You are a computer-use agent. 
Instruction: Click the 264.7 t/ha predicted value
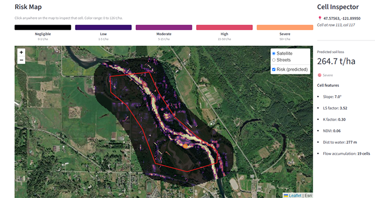336,62
